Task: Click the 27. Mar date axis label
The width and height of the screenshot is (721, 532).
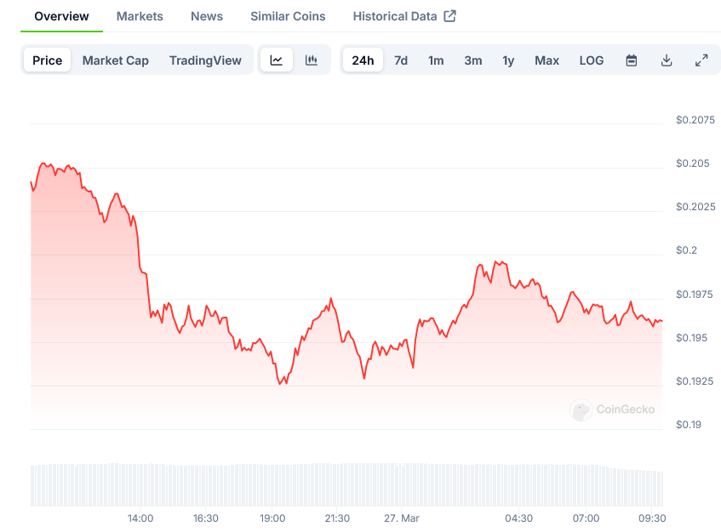Action: (x=402, y=518)
